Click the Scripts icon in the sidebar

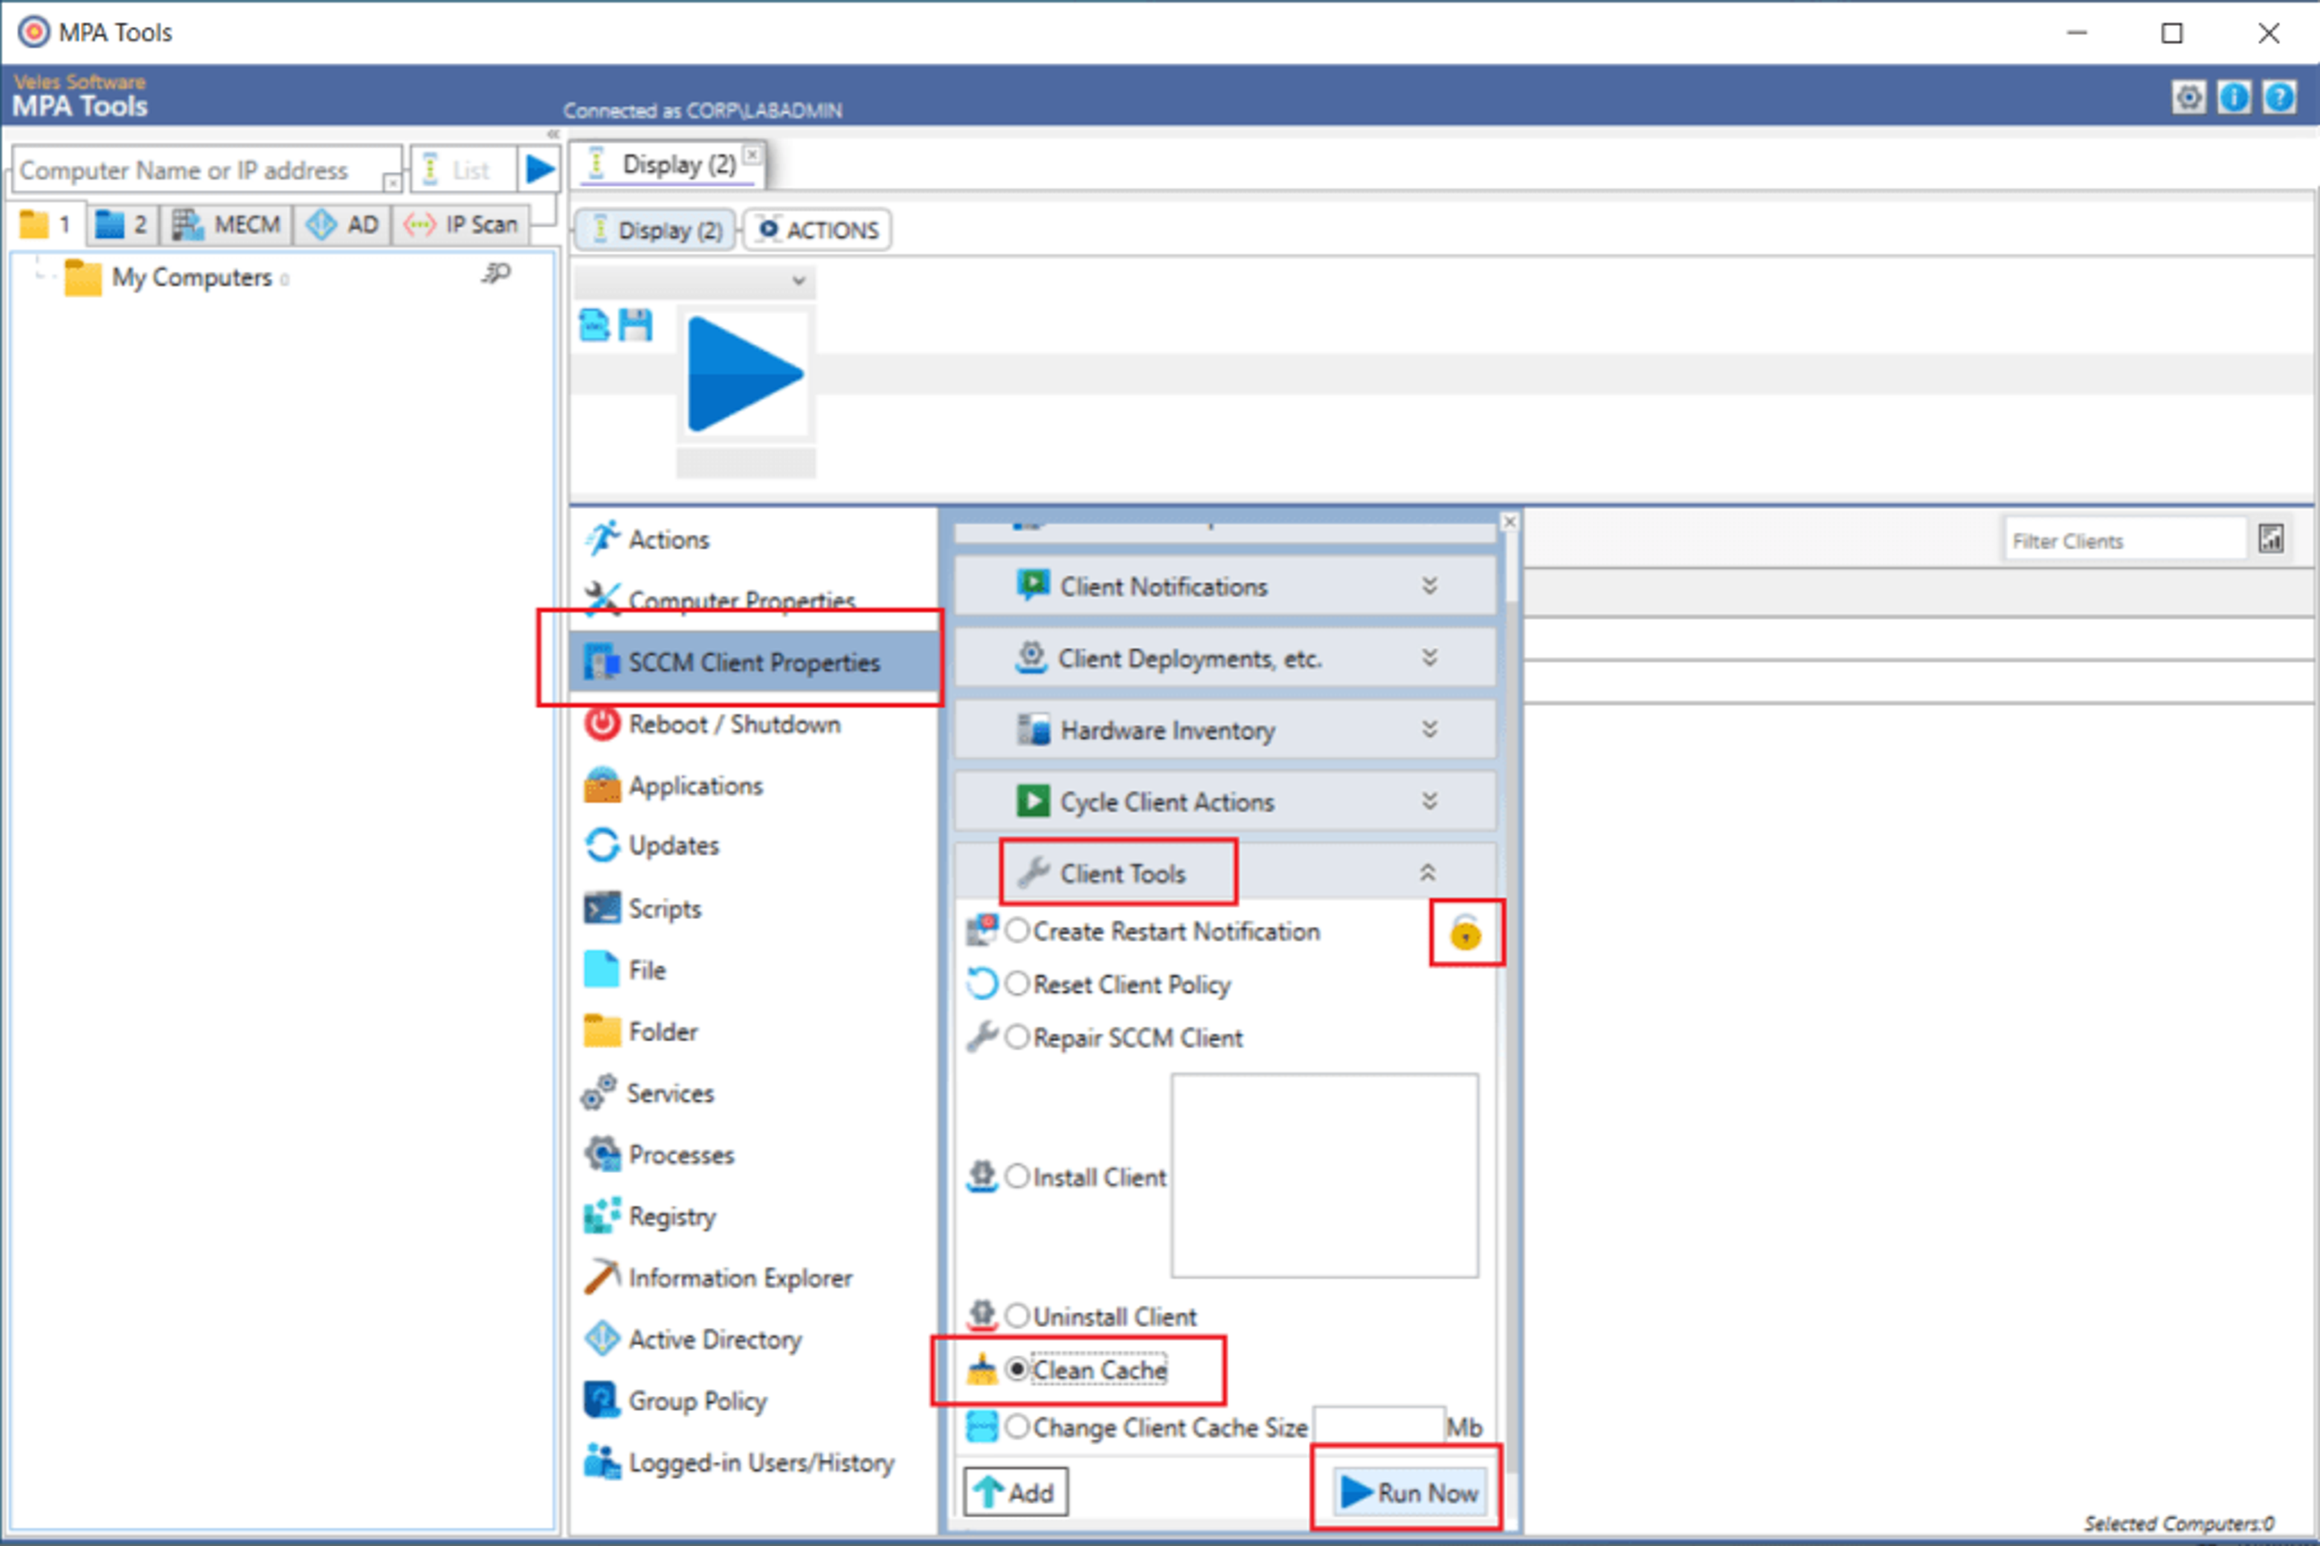click(x=602, y=907)
